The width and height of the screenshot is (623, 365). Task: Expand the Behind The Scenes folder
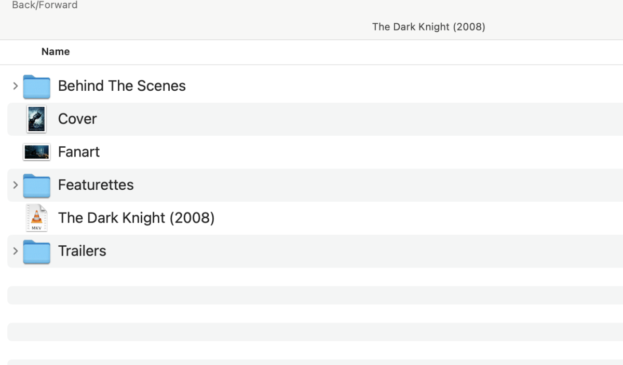(x=15, y=87)
